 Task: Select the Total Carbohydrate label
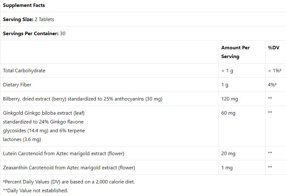(24, 71)
